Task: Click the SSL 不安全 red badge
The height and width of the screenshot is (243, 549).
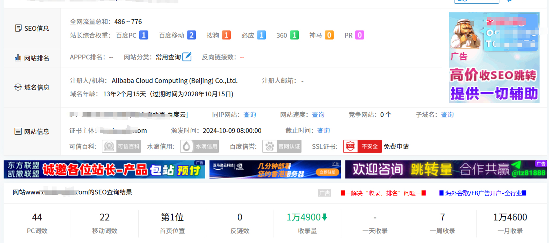Action: point(362,146)
